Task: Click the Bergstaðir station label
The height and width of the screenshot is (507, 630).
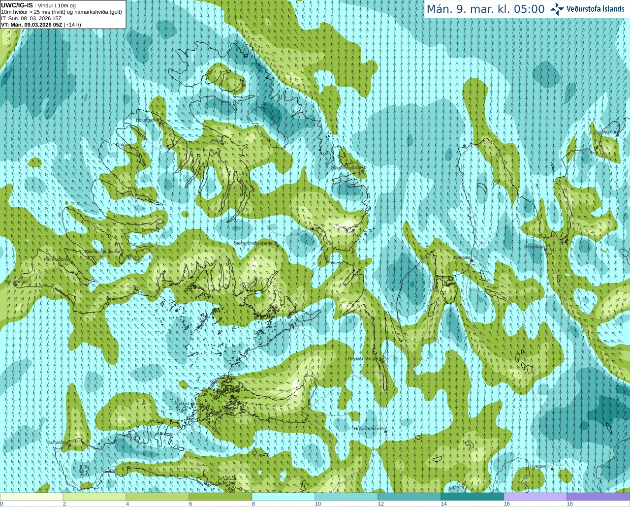Action: pyautogui.click(x=535, y=247)
